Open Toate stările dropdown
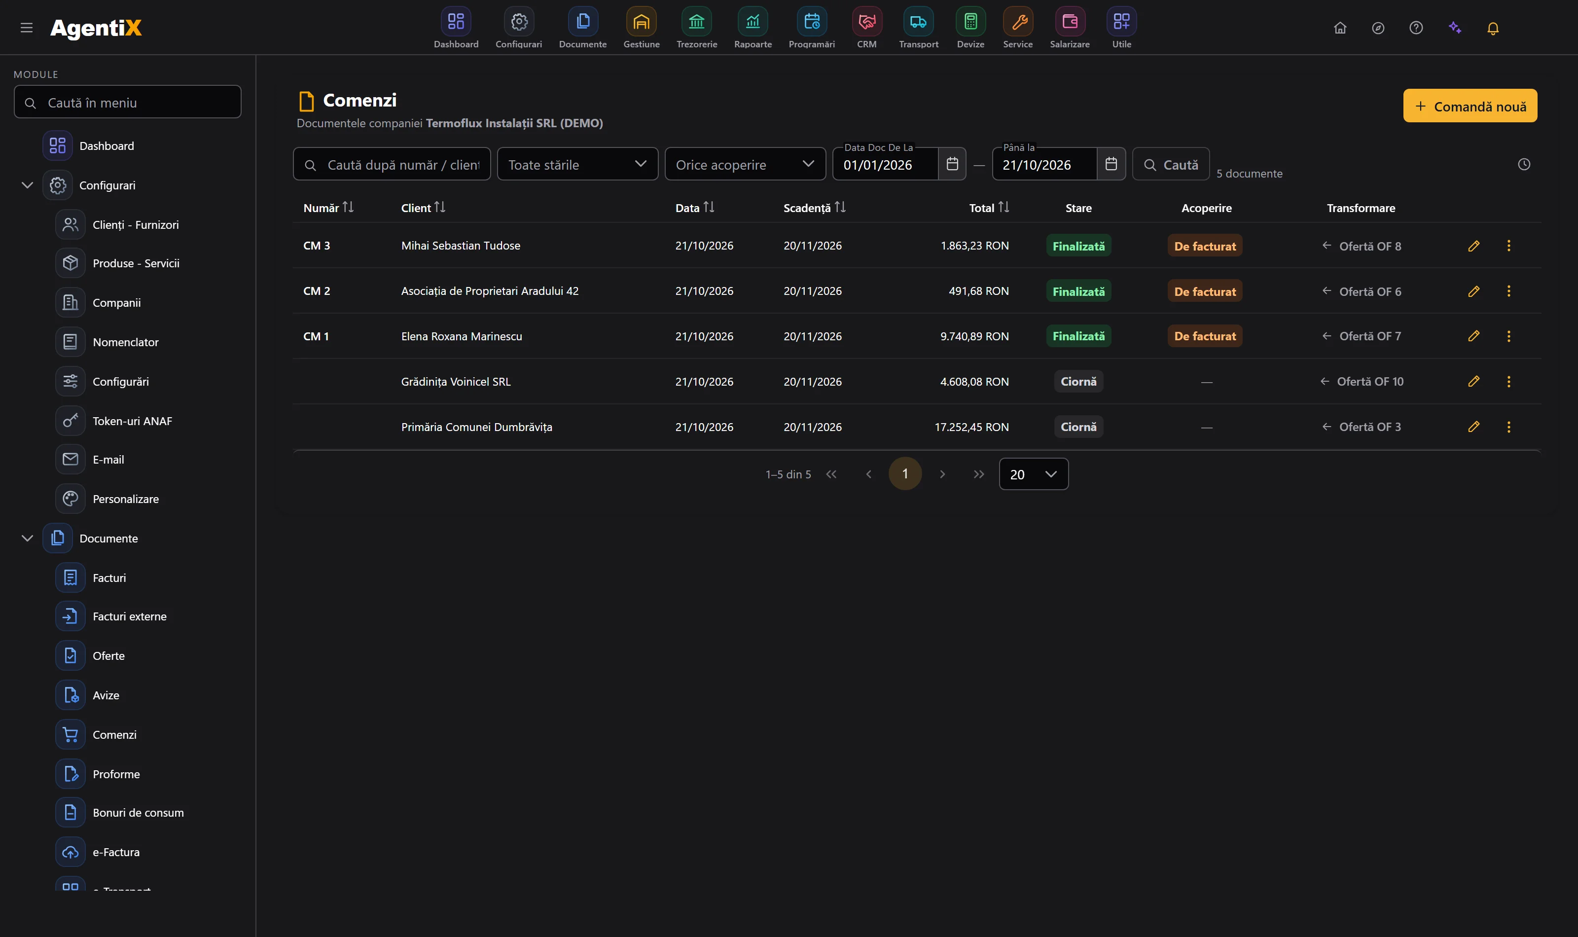Image resolution: width=1578 pixels, height=937 pixels. pos(577,164)
